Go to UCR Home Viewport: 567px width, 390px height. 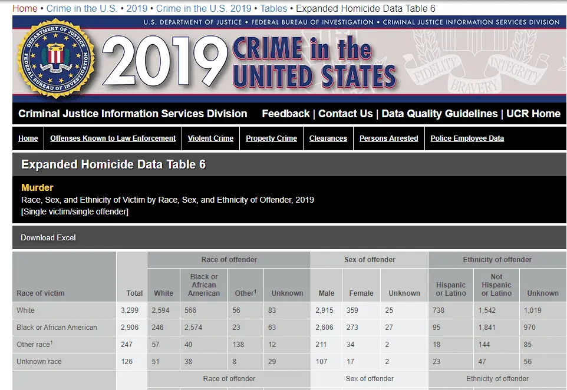[x=533, y=114]
